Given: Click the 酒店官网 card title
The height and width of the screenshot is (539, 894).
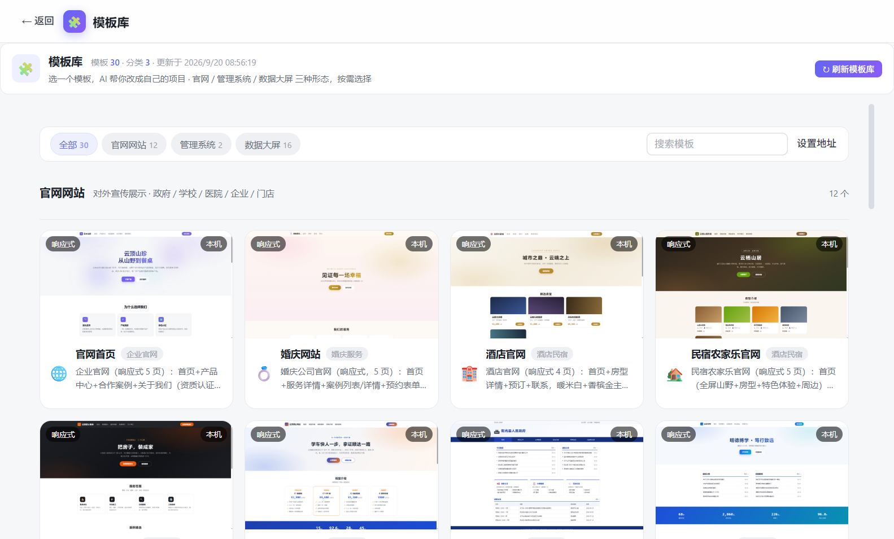Looking at the screenshot, I should pos(505,354).
